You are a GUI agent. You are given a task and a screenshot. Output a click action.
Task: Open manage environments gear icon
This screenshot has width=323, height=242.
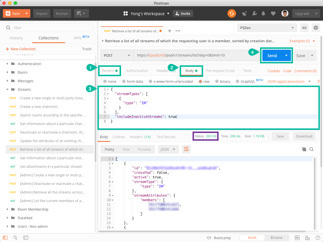(316, 28)
